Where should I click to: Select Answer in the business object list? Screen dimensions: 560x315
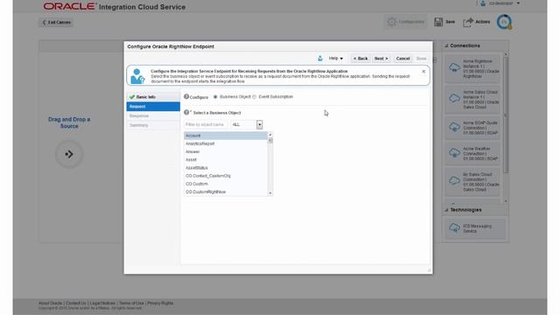click(226, 151)
